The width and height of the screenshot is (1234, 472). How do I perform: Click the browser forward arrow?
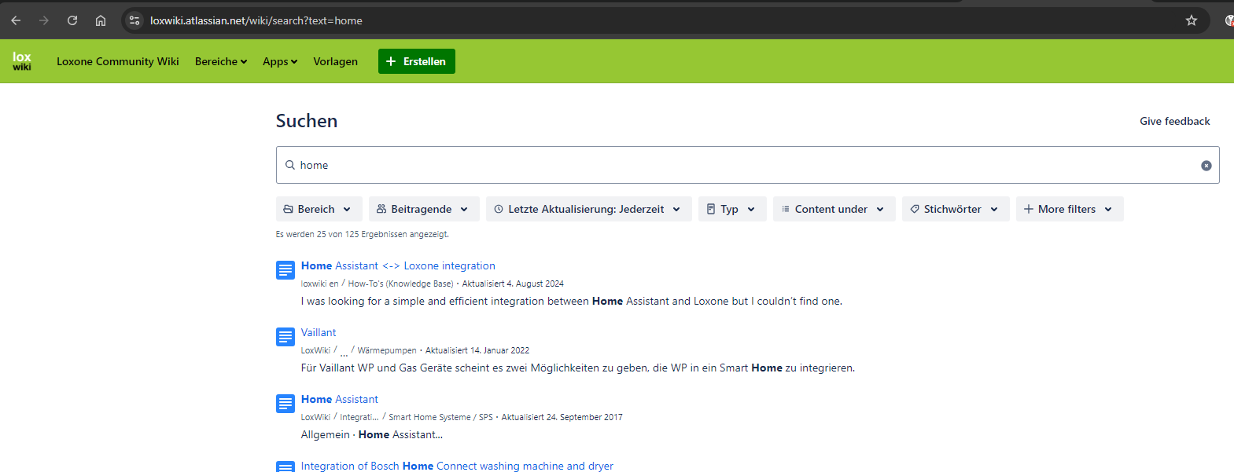[44, 20]
